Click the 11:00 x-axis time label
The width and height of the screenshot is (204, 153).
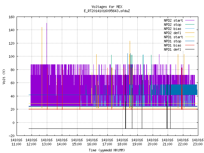[16, 144]
